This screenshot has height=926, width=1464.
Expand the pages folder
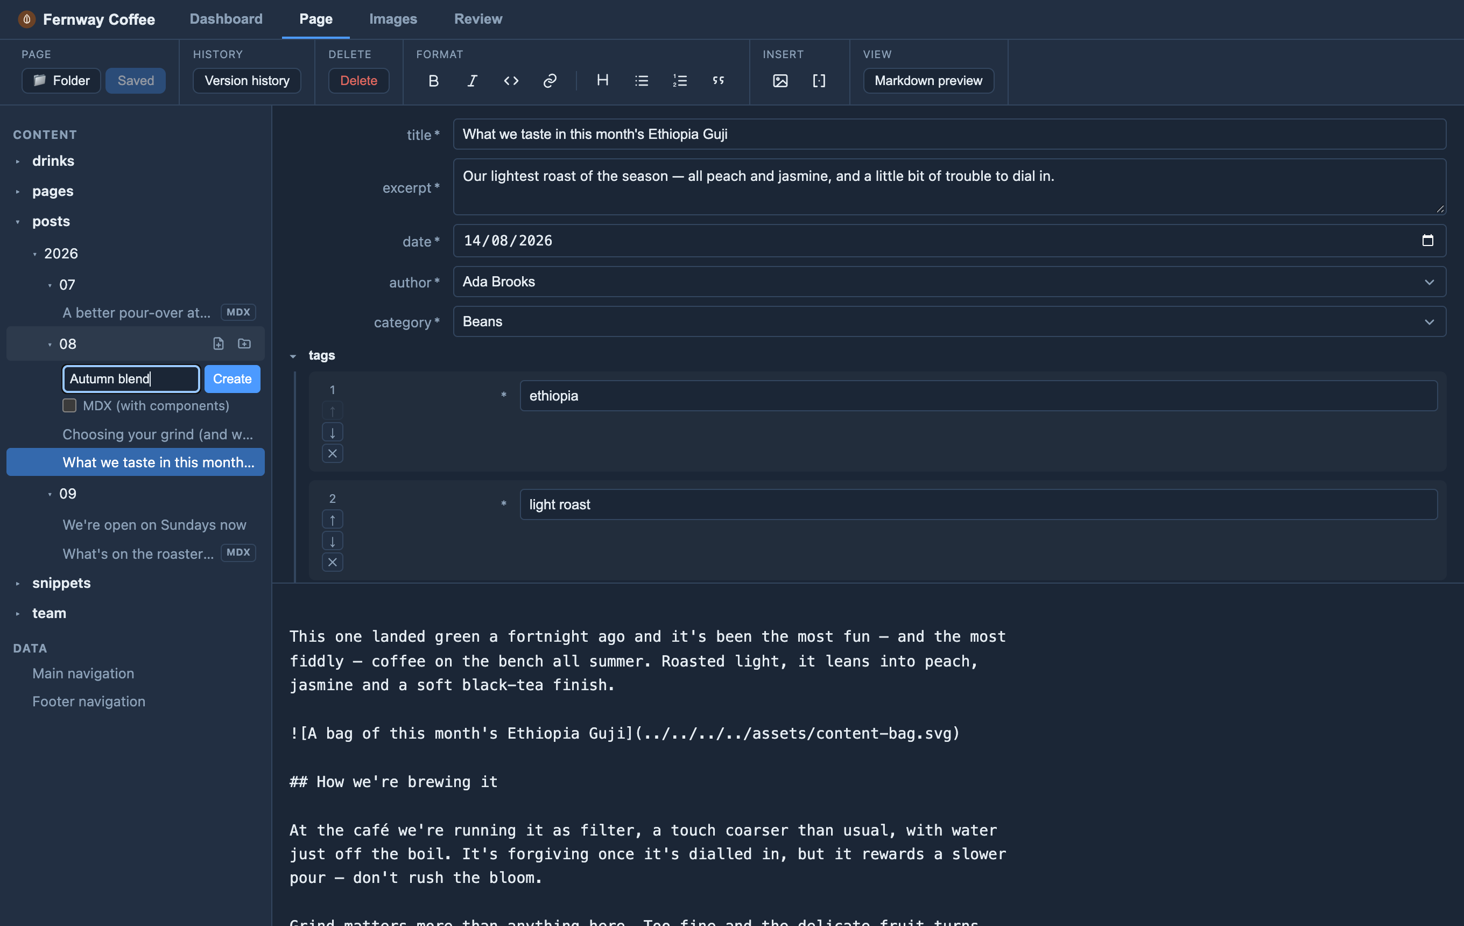18,192
